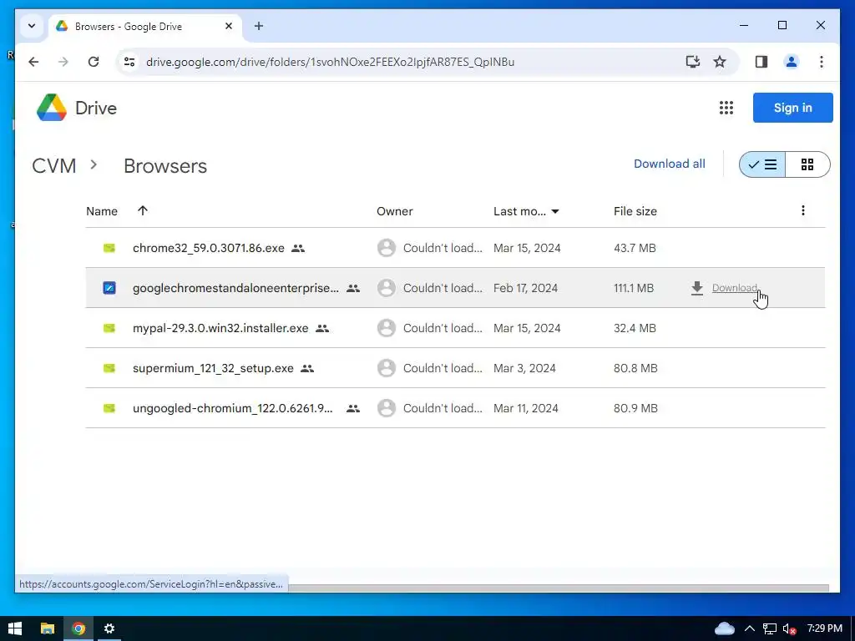
Task: Open the more options menu in table header
Action: (x=802, y=210)
